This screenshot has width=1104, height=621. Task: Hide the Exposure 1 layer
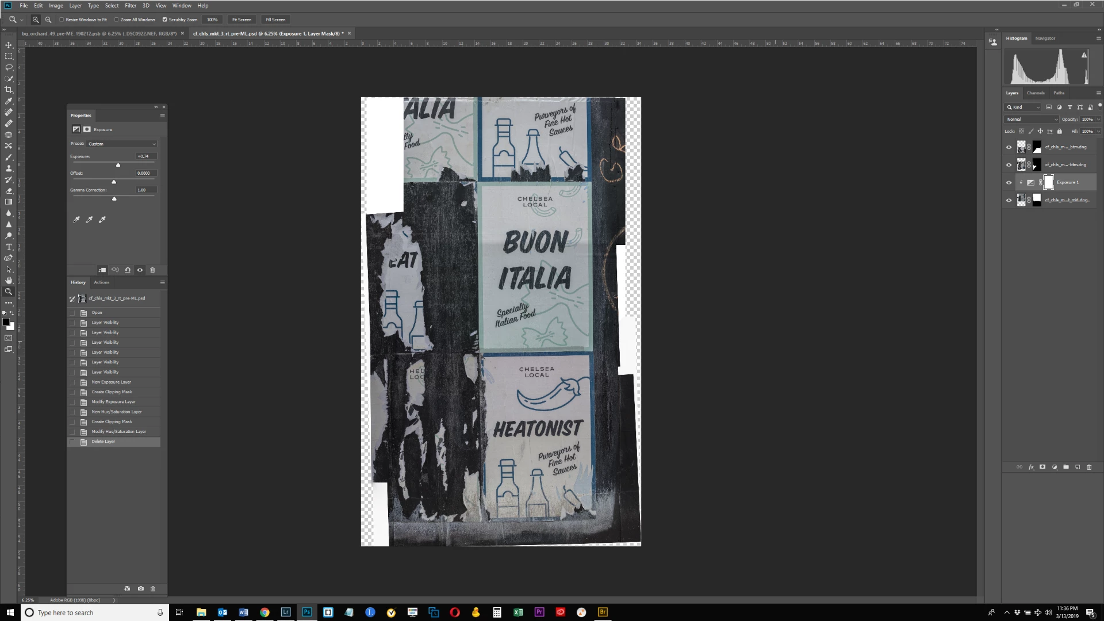[x=1009, y=183]
